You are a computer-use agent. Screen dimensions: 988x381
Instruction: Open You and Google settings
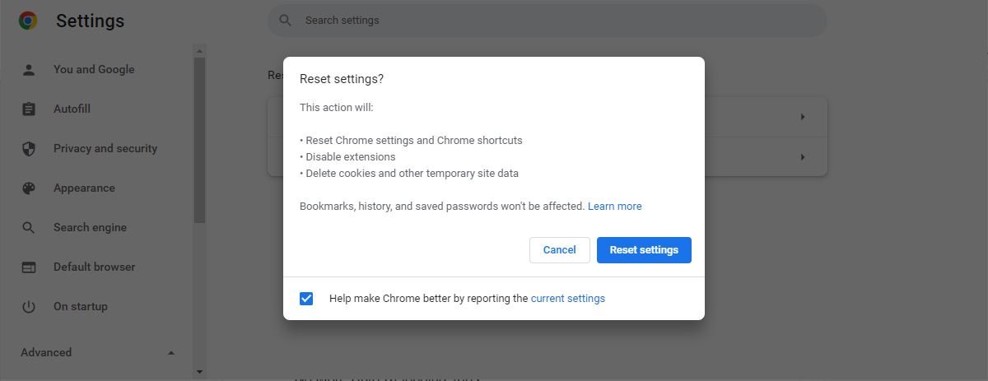coord(94,70)
